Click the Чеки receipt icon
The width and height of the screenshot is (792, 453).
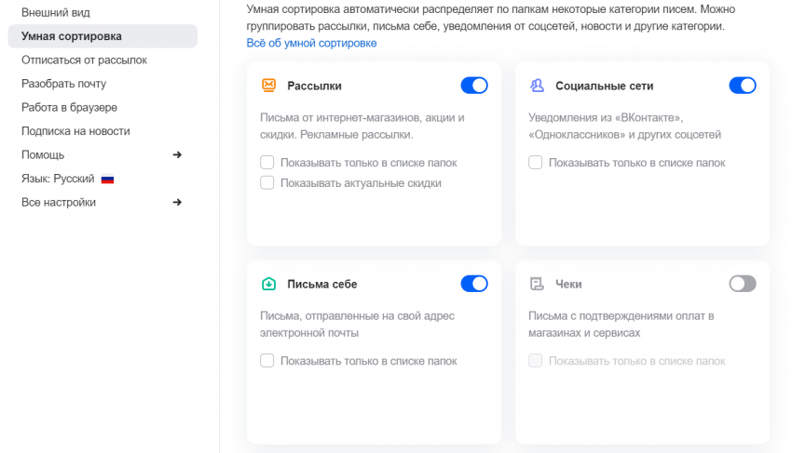537,284
